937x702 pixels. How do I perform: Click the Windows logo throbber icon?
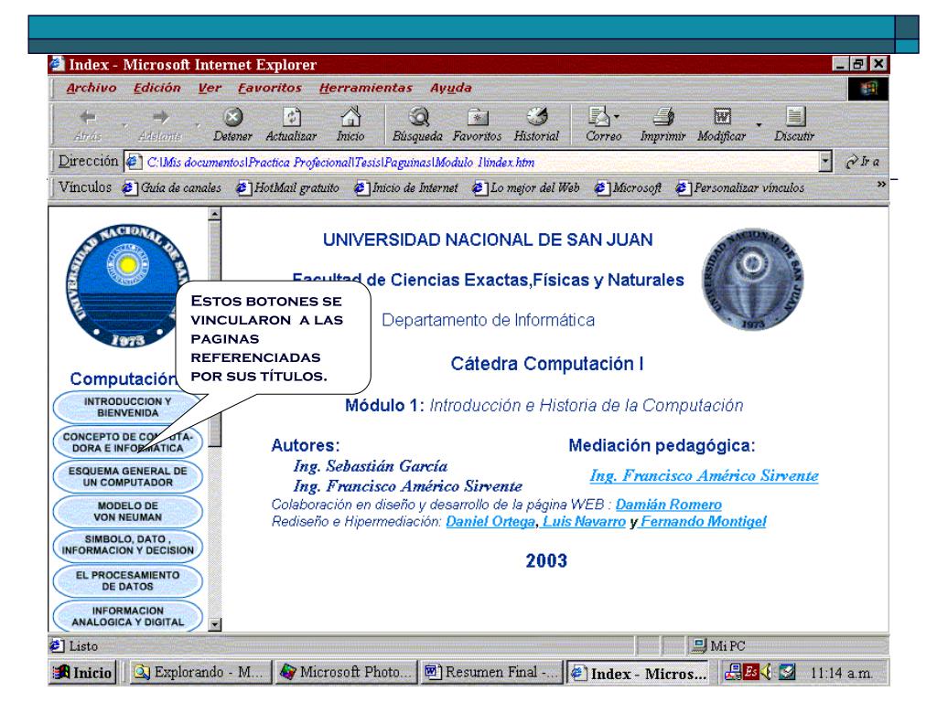868,89
